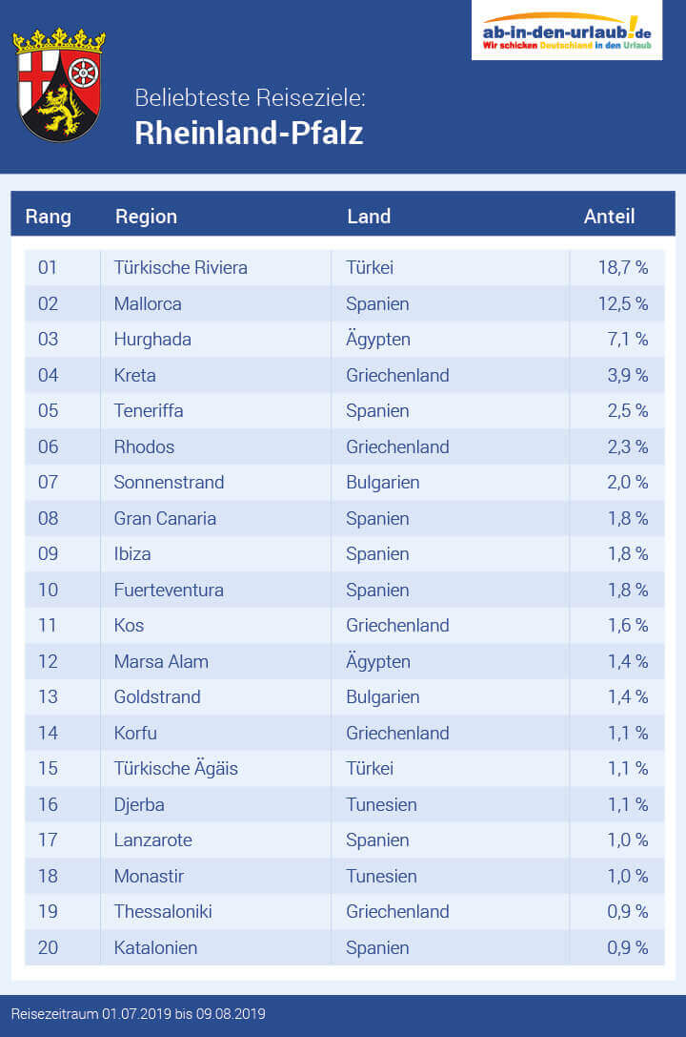Select the Djerba region entry

coord(139,804)
